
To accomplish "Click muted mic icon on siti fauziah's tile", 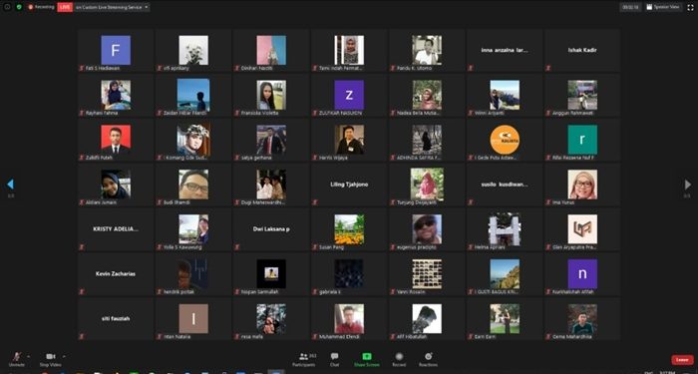I will coord(82,337).
